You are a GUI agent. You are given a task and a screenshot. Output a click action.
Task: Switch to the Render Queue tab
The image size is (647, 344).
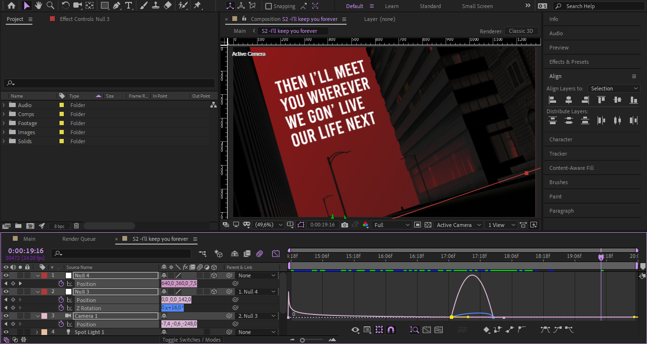pyautogui.click(x=79, y=239)
